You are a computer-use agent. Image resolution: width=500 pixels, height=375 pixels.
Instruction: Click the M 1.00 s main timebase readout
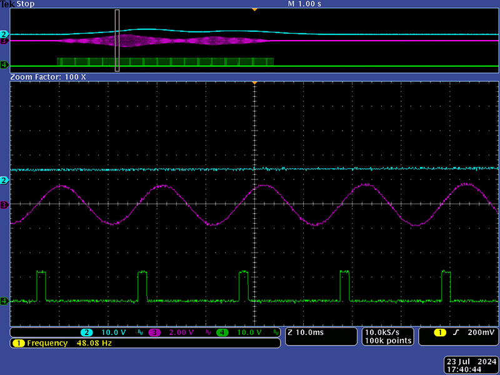304,4
